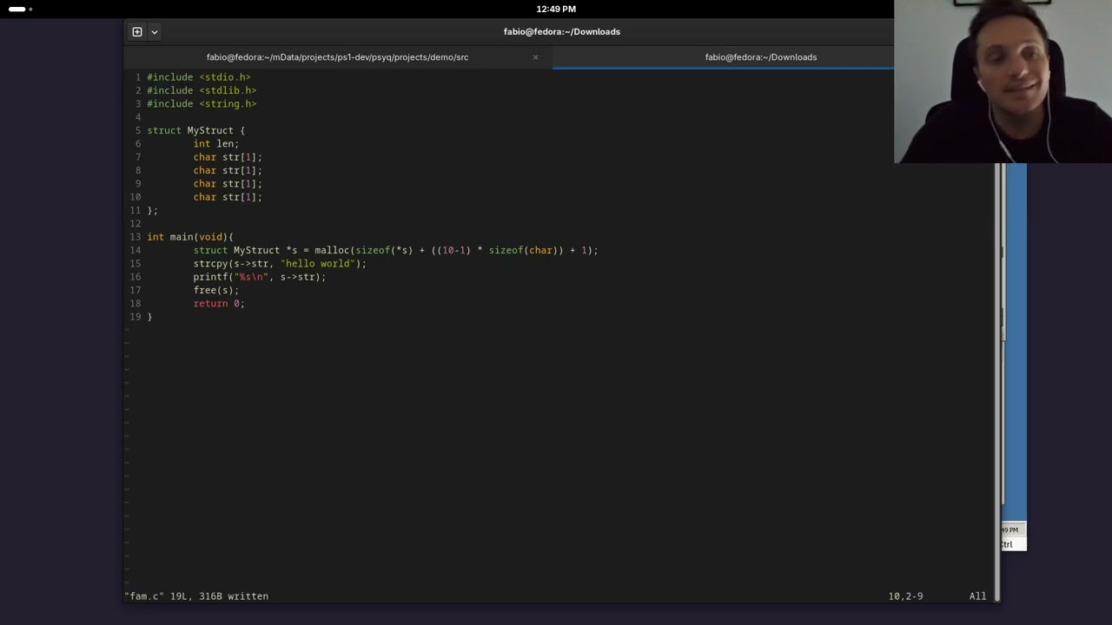Viewport: 1112px width, 625px height.
Task: Click the 'int len;' member line
Action: click(216, 144)
